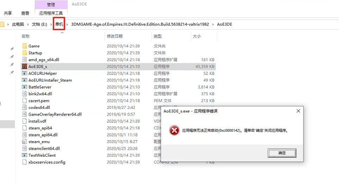Sort files by 修改日期 column header

115,36
